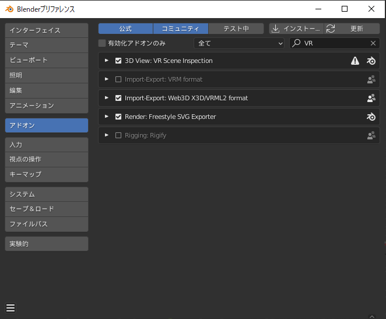Toggle the テスト中 support filter

tap(236, 29)
